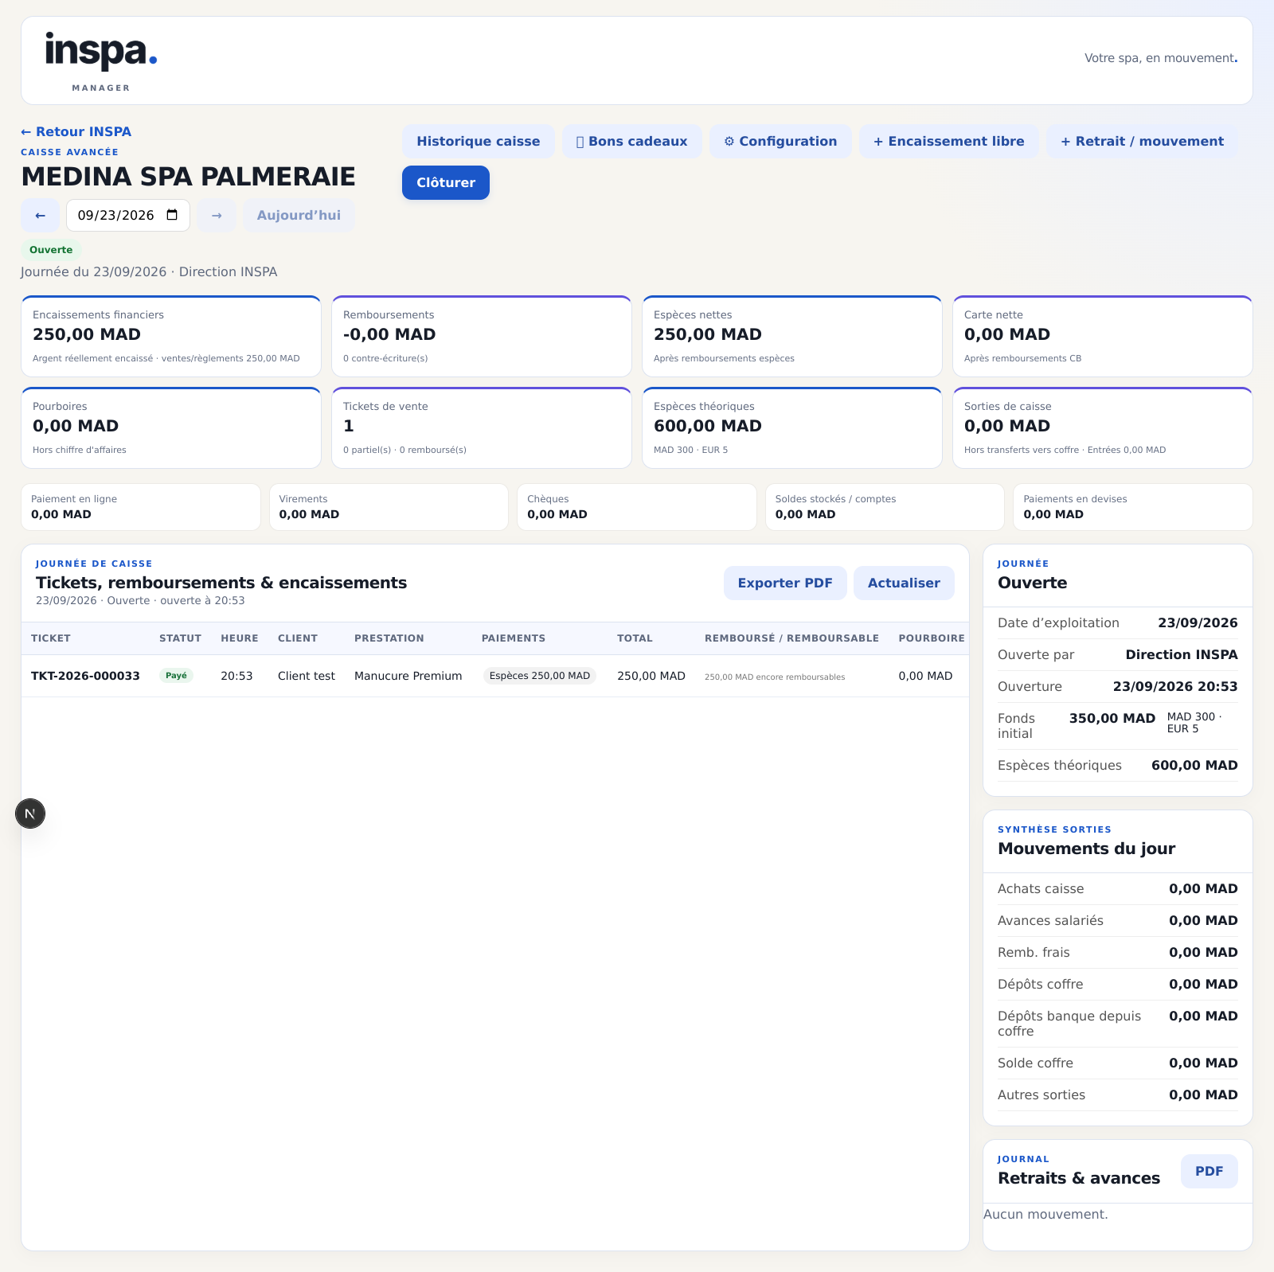Click the Soldes stockés / comptes tile
The height and width of the screenshot is (1272, 1274).
coord(885,507)
